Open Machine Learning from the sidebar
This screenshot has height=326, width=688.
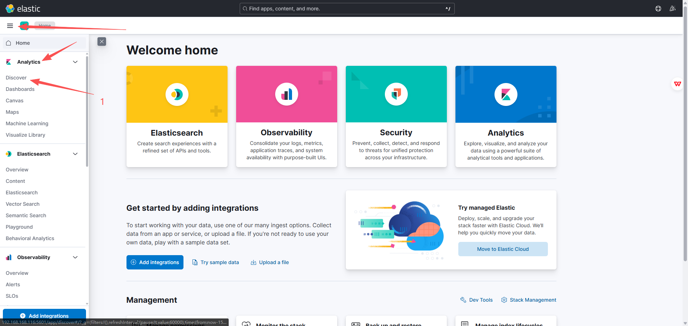tap(27, 123)
